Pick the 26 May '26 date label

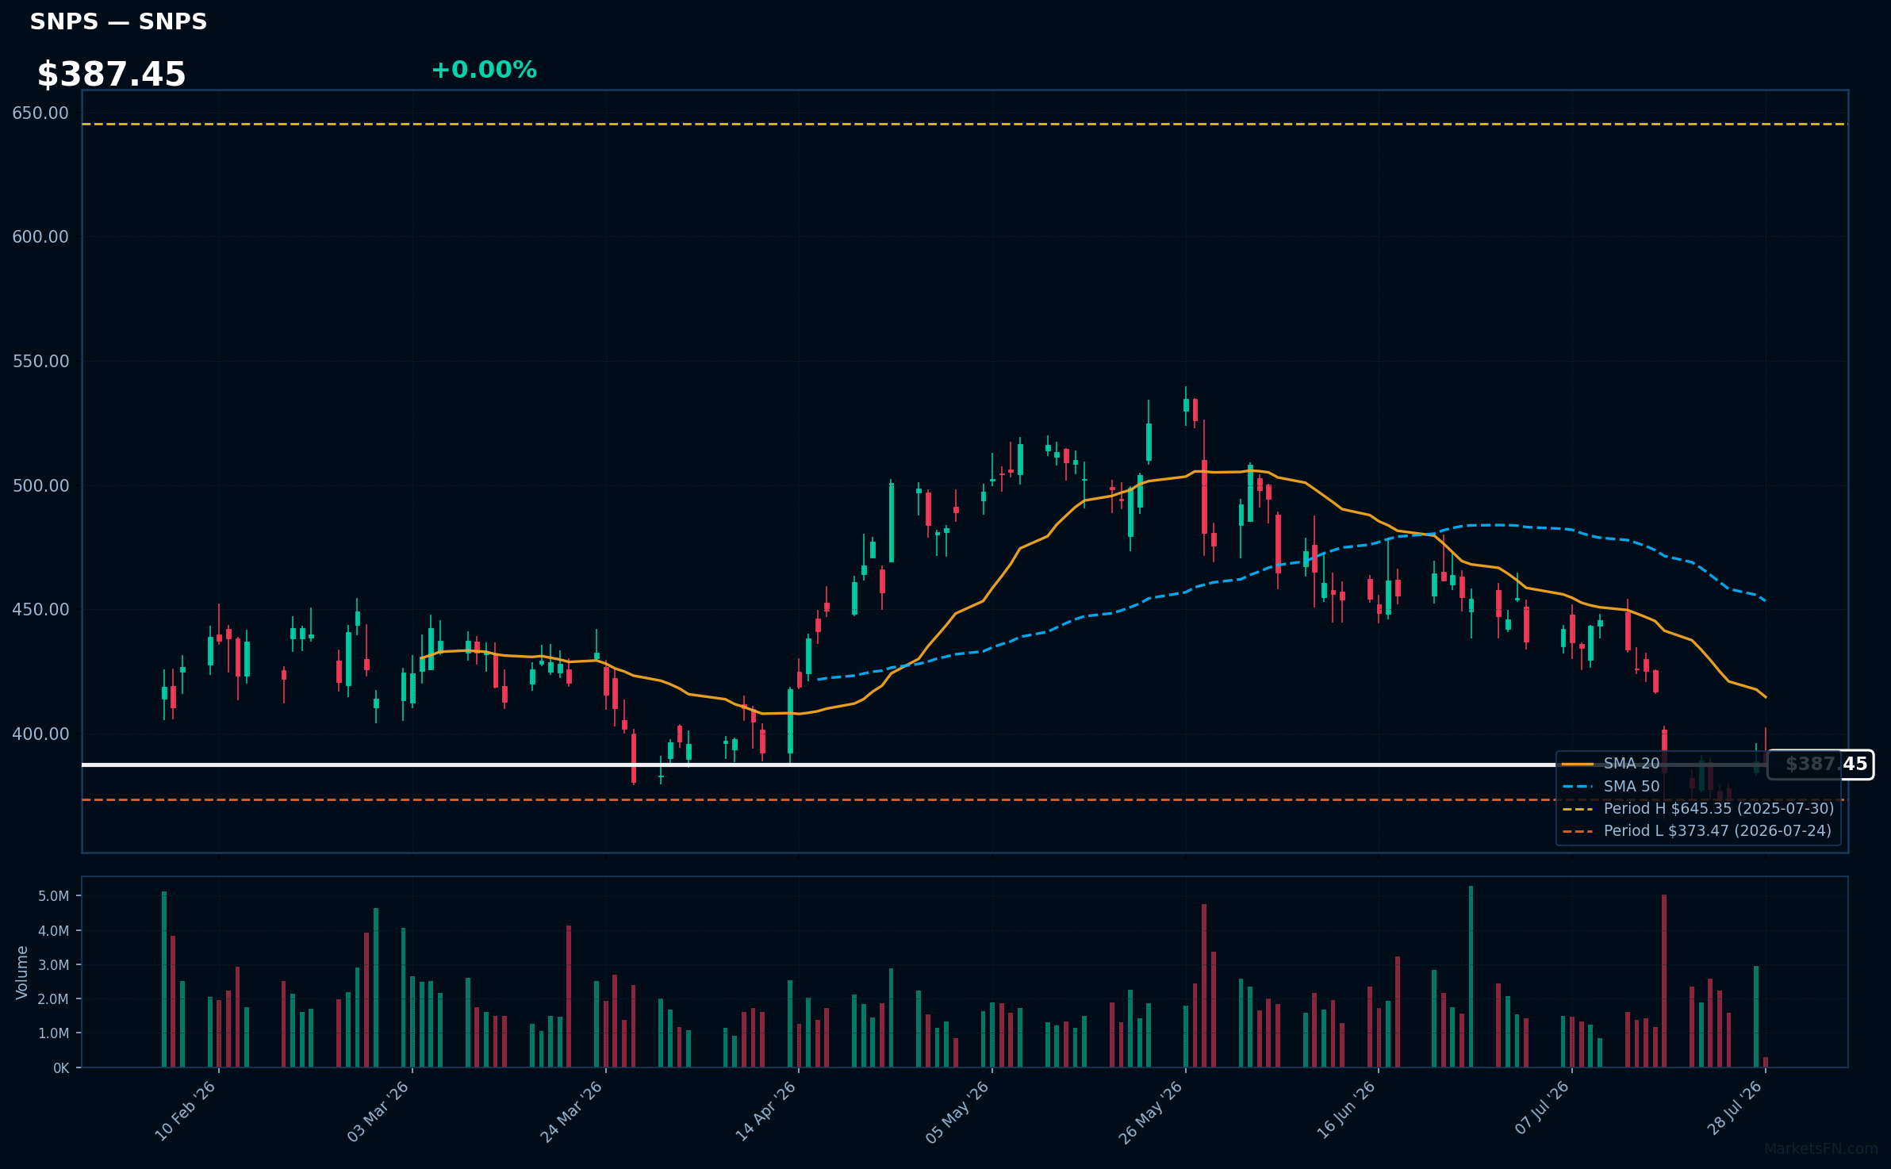point(1151,1111)
